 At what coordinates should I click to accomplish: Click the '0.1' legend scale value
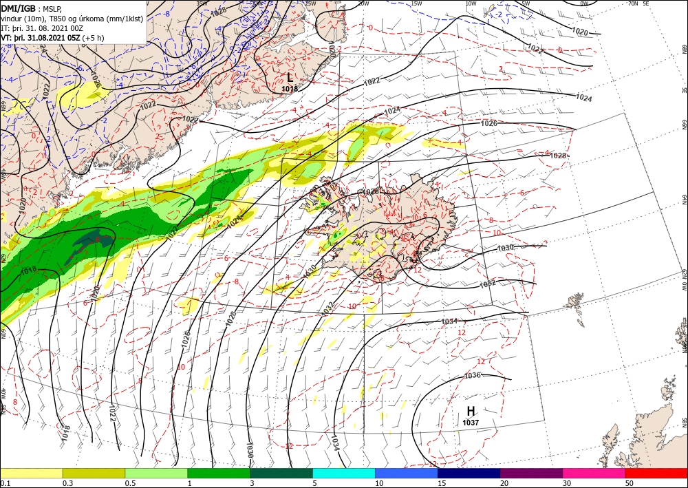[5, 483]
